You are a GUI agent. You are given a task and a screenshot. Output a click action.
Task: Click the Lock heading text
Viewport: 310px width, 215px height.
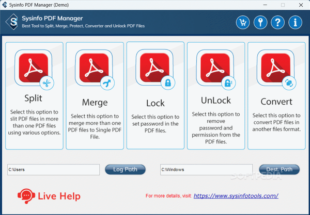[x=156, y=103]
